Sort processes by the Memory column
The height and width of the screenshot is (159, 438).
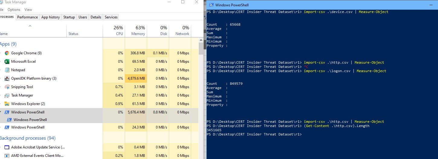(x=136, y=30)
